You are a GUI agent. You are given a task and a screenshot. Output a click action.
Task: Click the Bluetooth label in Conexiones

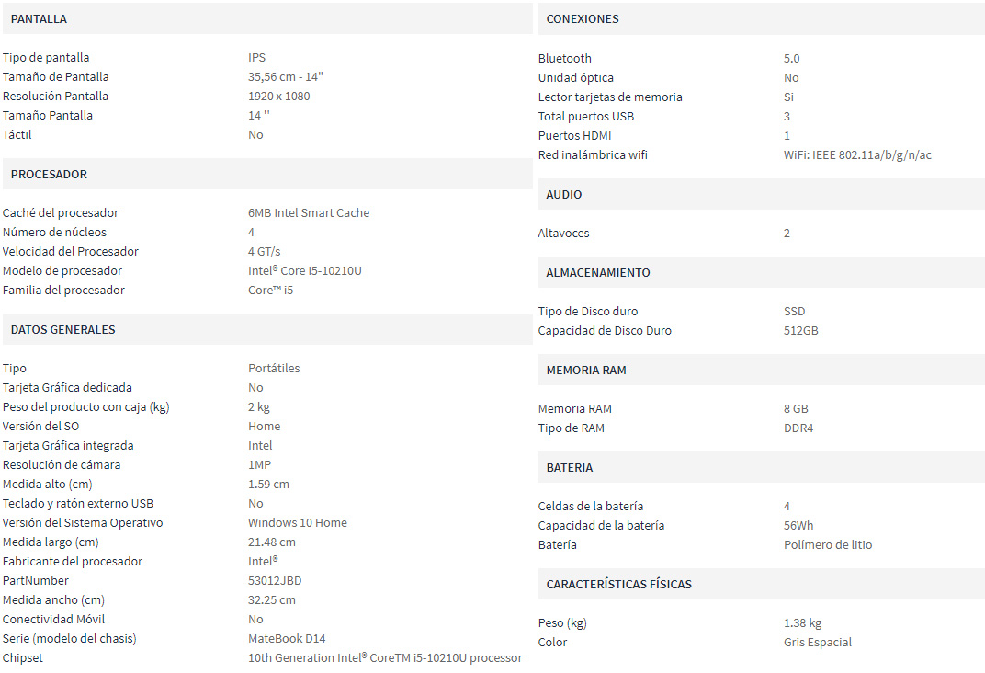[x=565, y=59]
